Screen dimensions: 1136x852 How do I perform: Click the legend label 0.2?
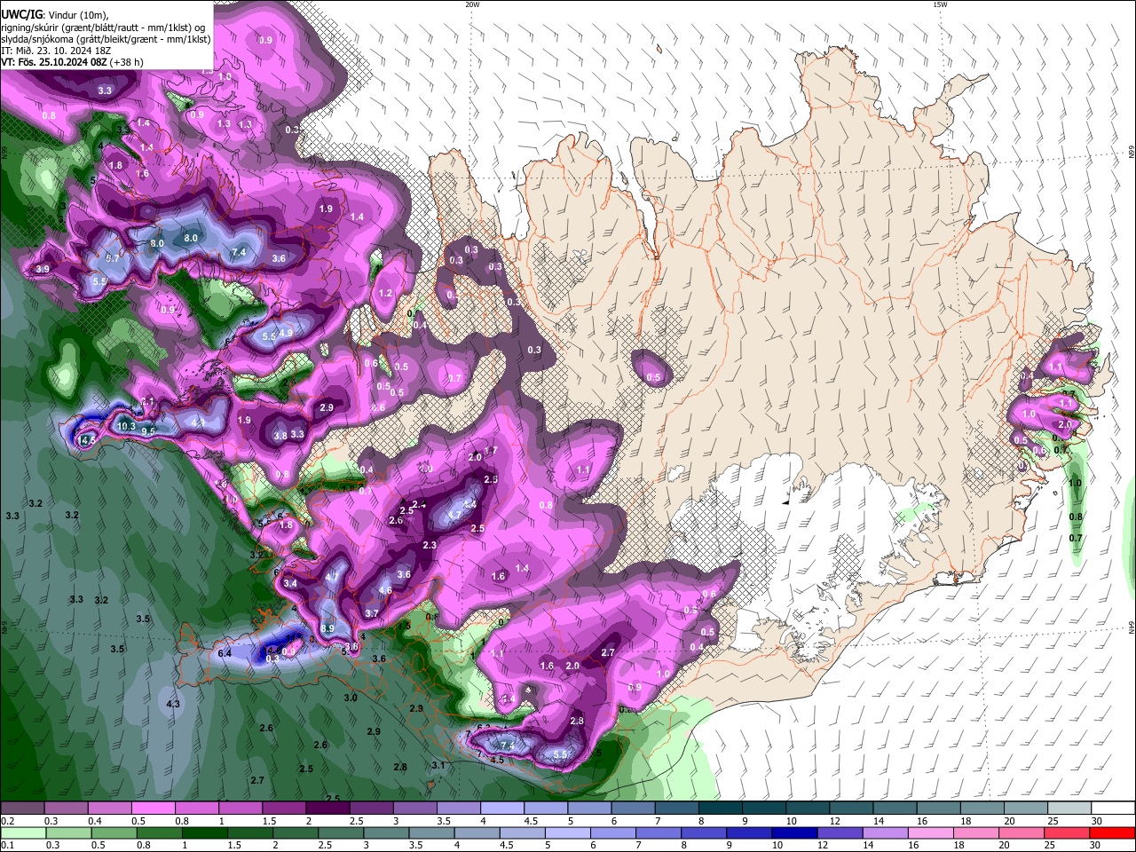[x=6, y=821]
